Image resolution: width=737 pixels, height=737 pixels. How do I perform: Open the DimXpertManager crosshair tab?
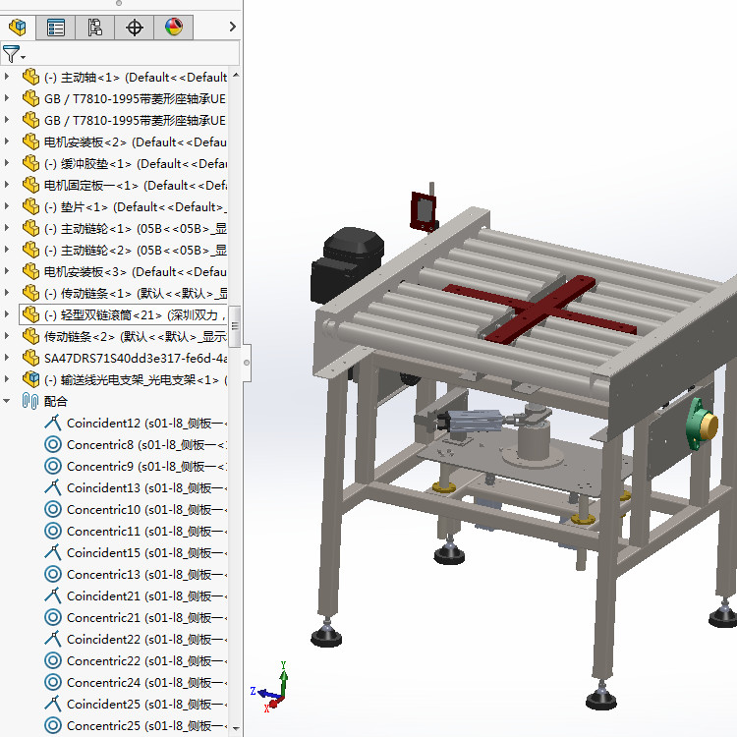point(135,28)
